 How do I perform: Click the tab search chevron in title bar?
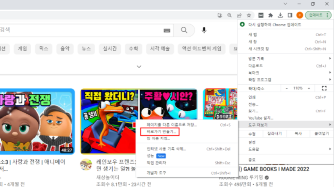click(285, 4)
